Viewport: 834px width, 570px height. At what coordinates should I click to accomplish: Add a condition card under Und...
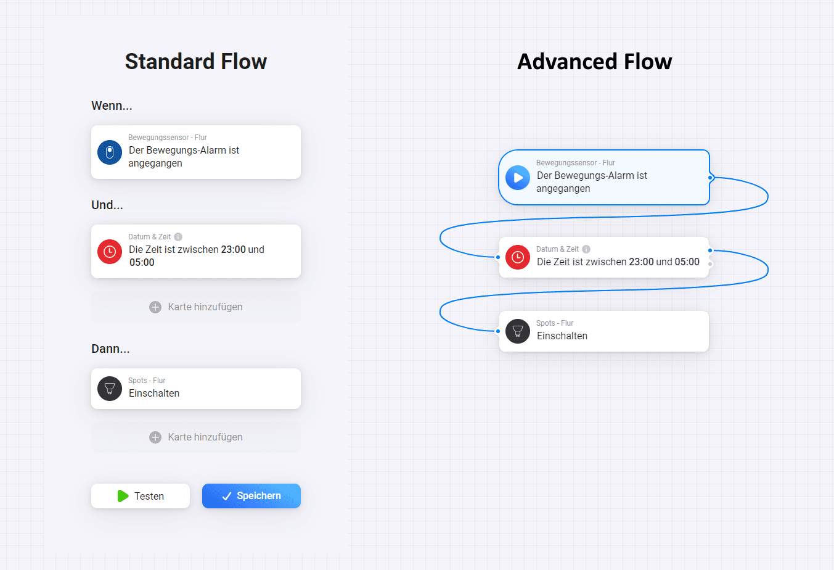tap(196, 307)
